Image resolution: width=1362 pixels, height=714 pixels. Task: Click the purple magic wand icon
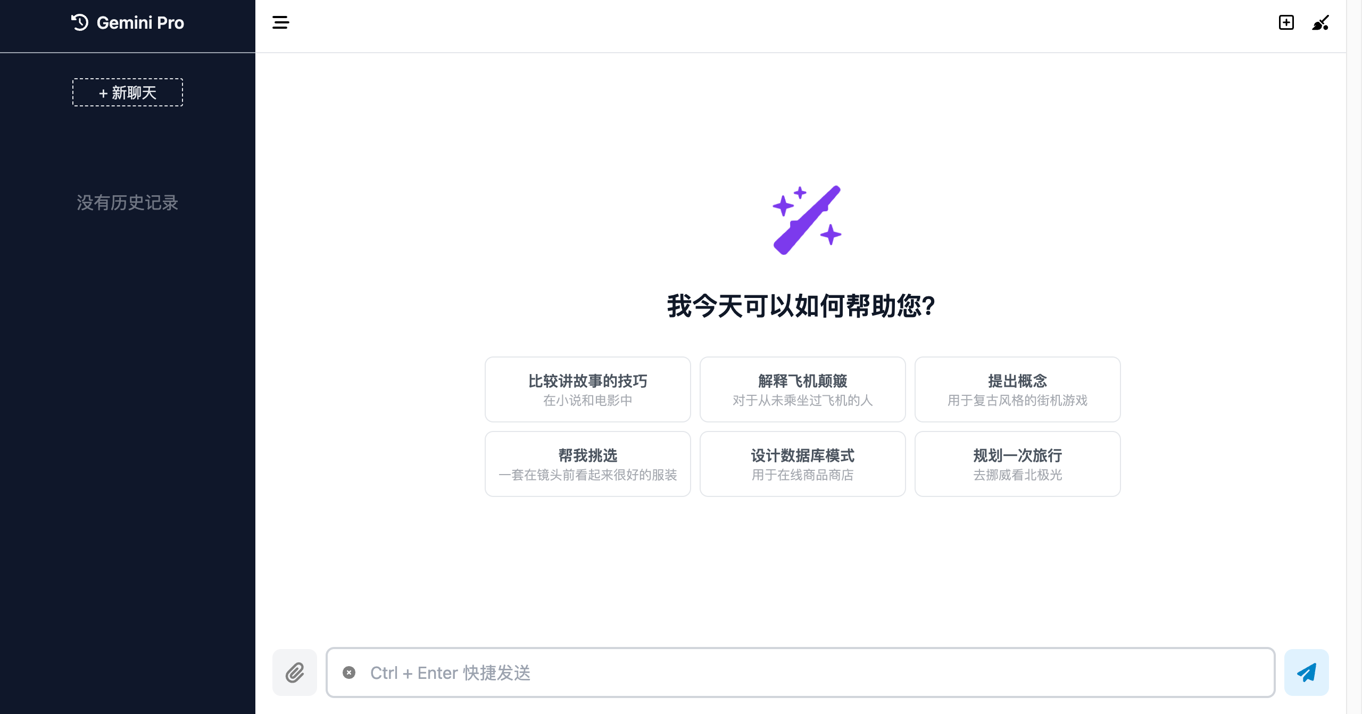(807, 220)
